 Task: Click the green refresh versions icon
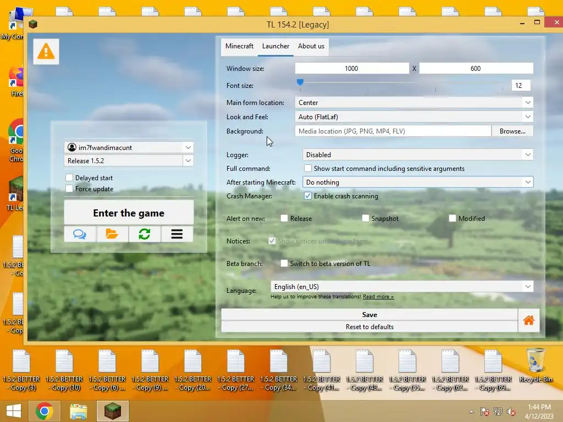pos(145,234)
